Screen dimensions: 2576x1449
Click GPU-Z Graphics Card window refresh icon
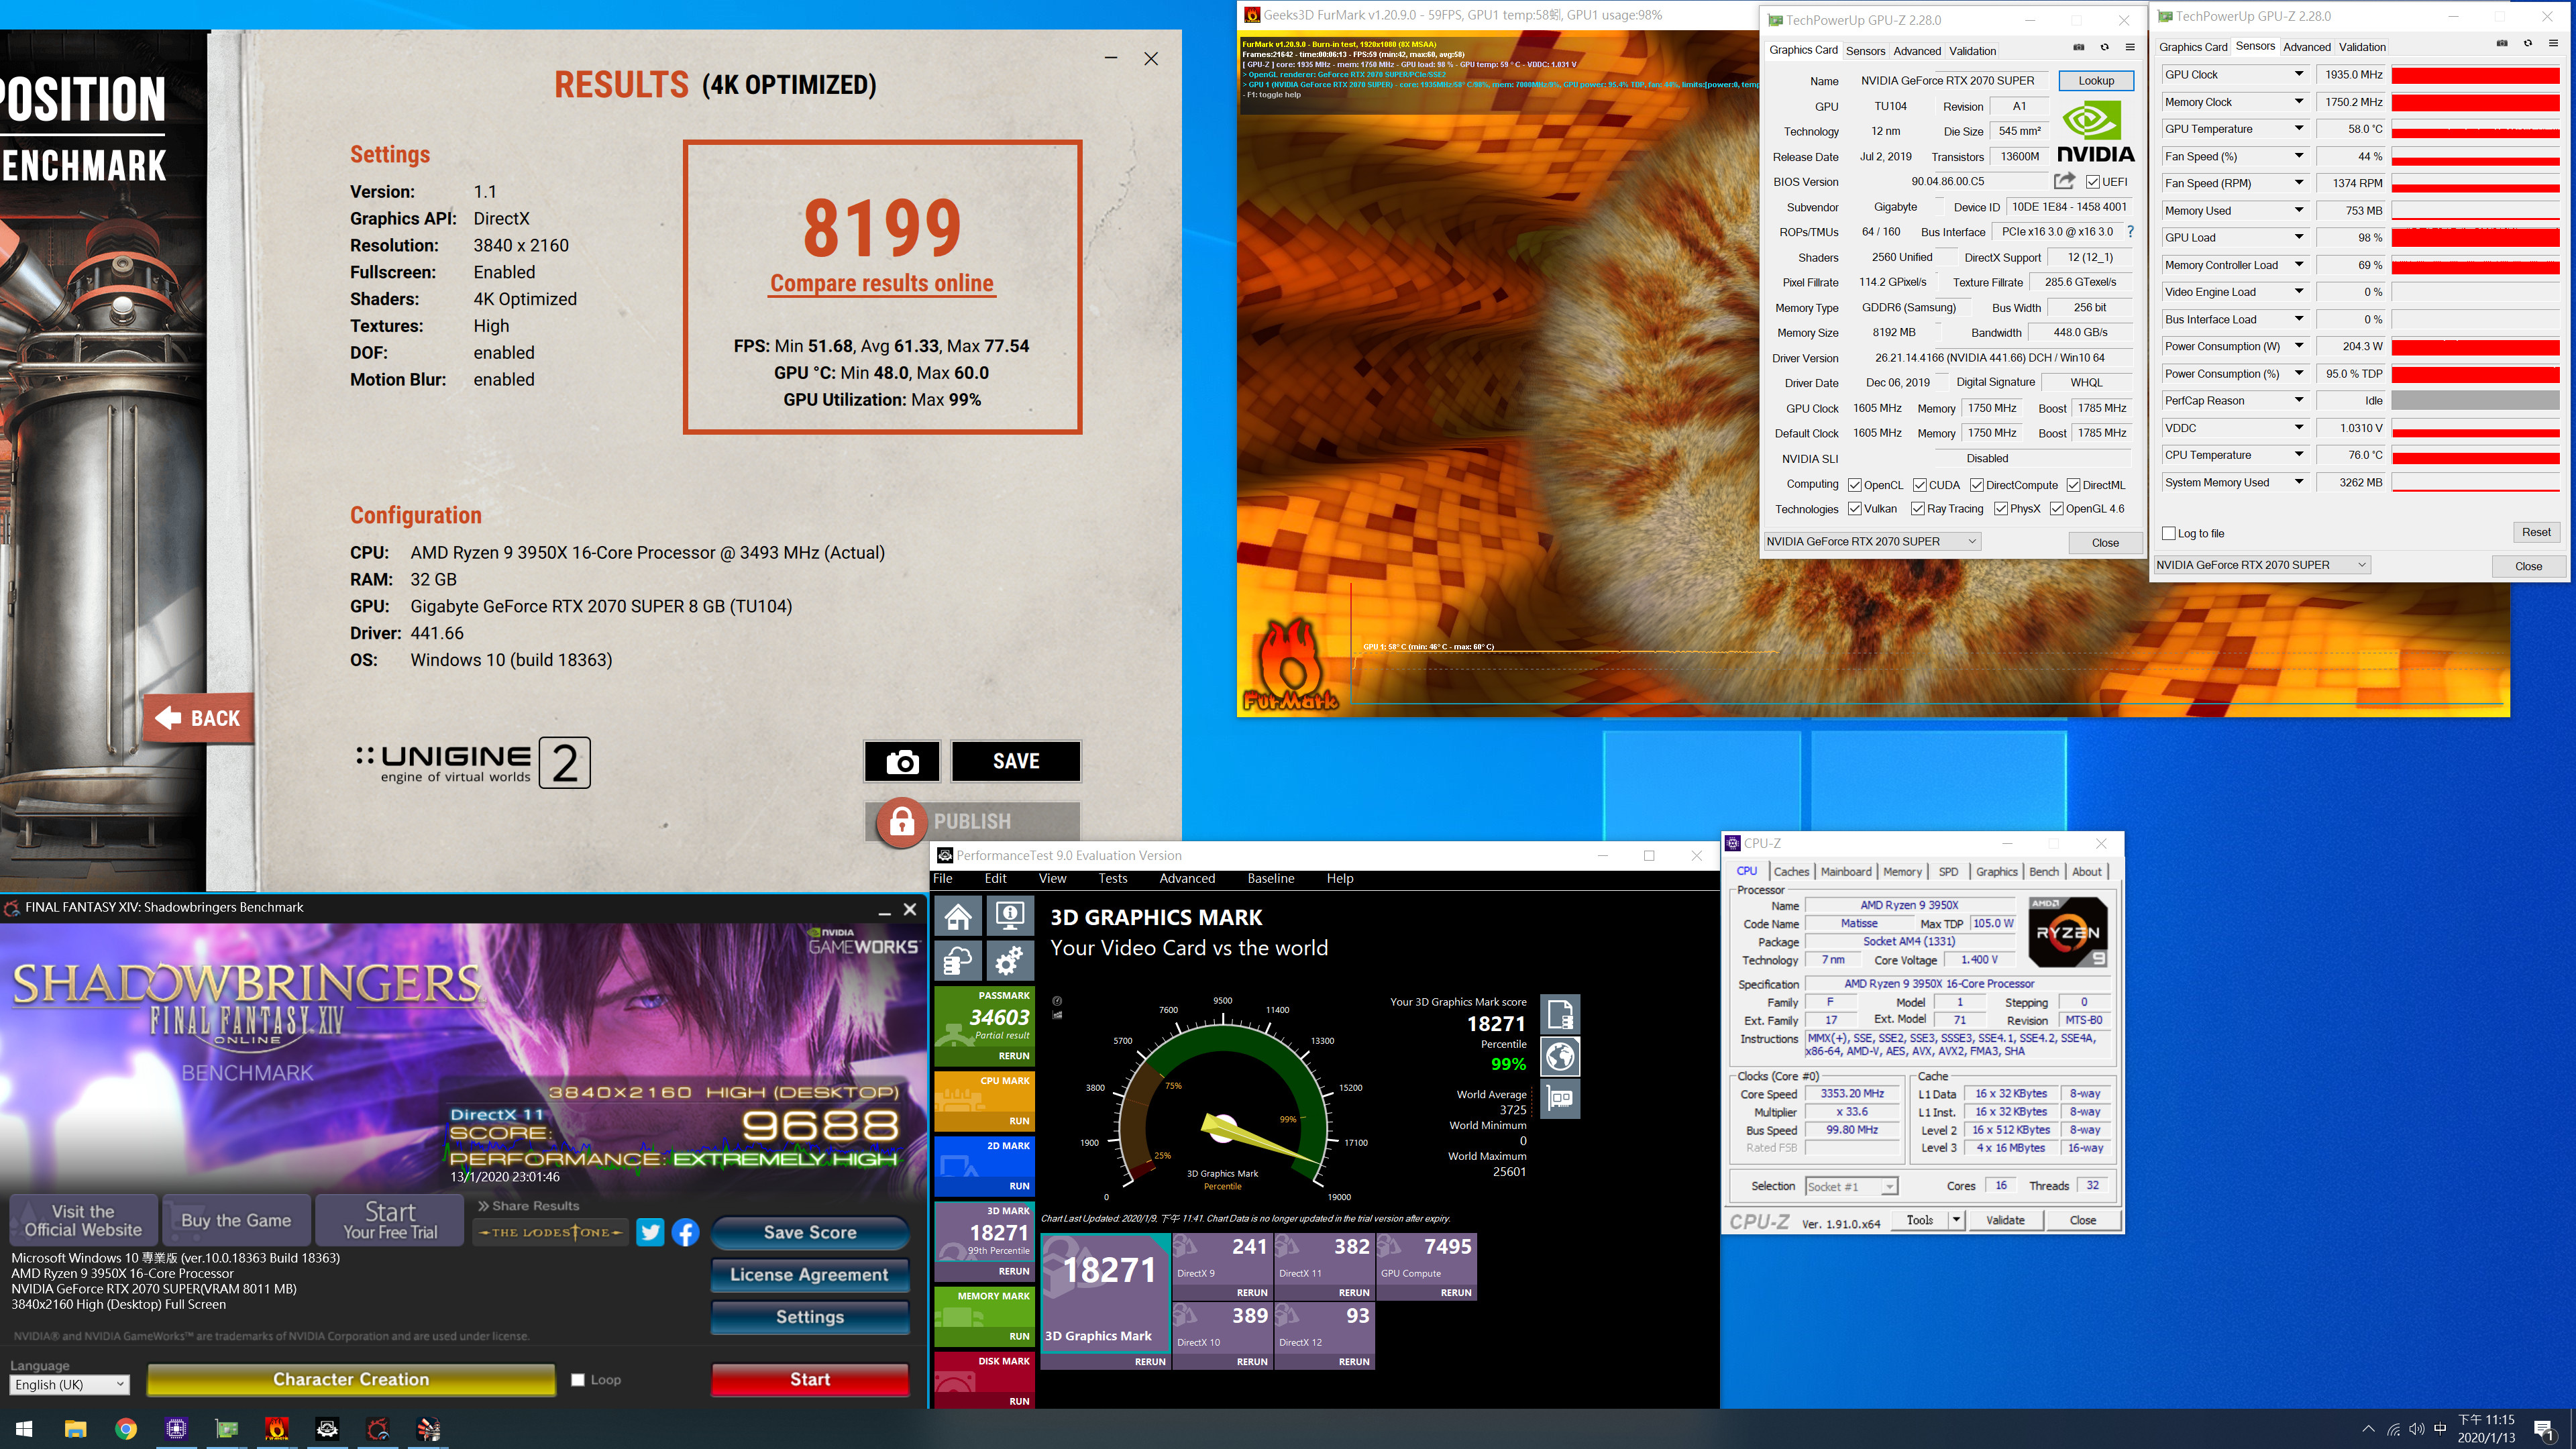[2105, 47]
